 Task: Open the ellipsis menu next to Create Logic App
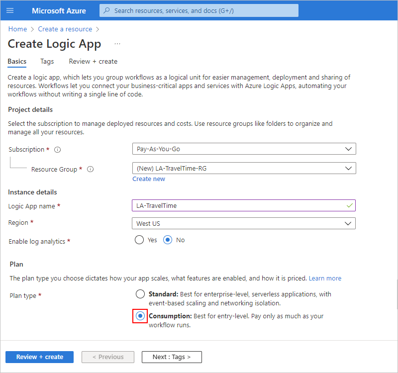coord(117,44)
